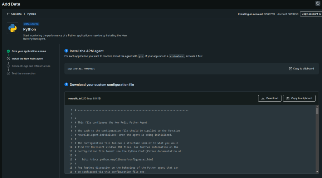Viewport: 322px width, 178px height.
Task: Click code line 4 about New Relic Python Agent
Action: point(112,122)
